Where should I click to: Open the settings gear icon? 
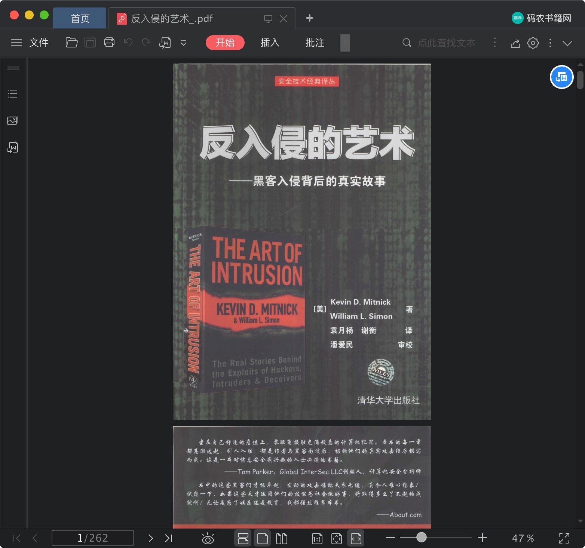point(533,43)
